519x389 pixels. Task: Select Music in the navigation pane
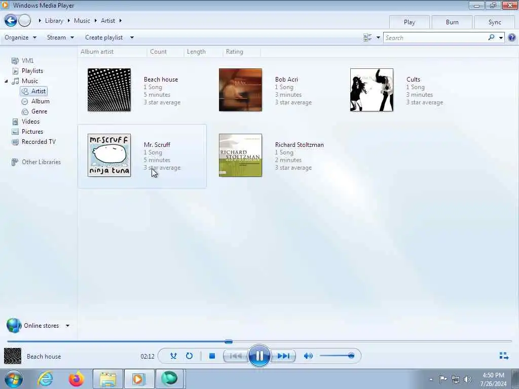[x=29, y=81]
